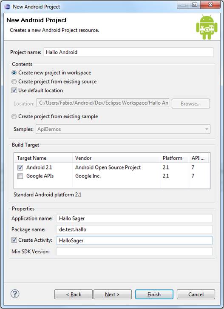Select Create new project in workspace
Screen dimensions: 224x309
click(14, 73)
